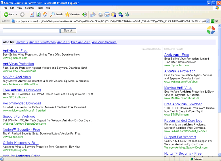Open the Mail toolbar icon
Viewport: 221px width, 161px height.
click(x=92, y=14)
